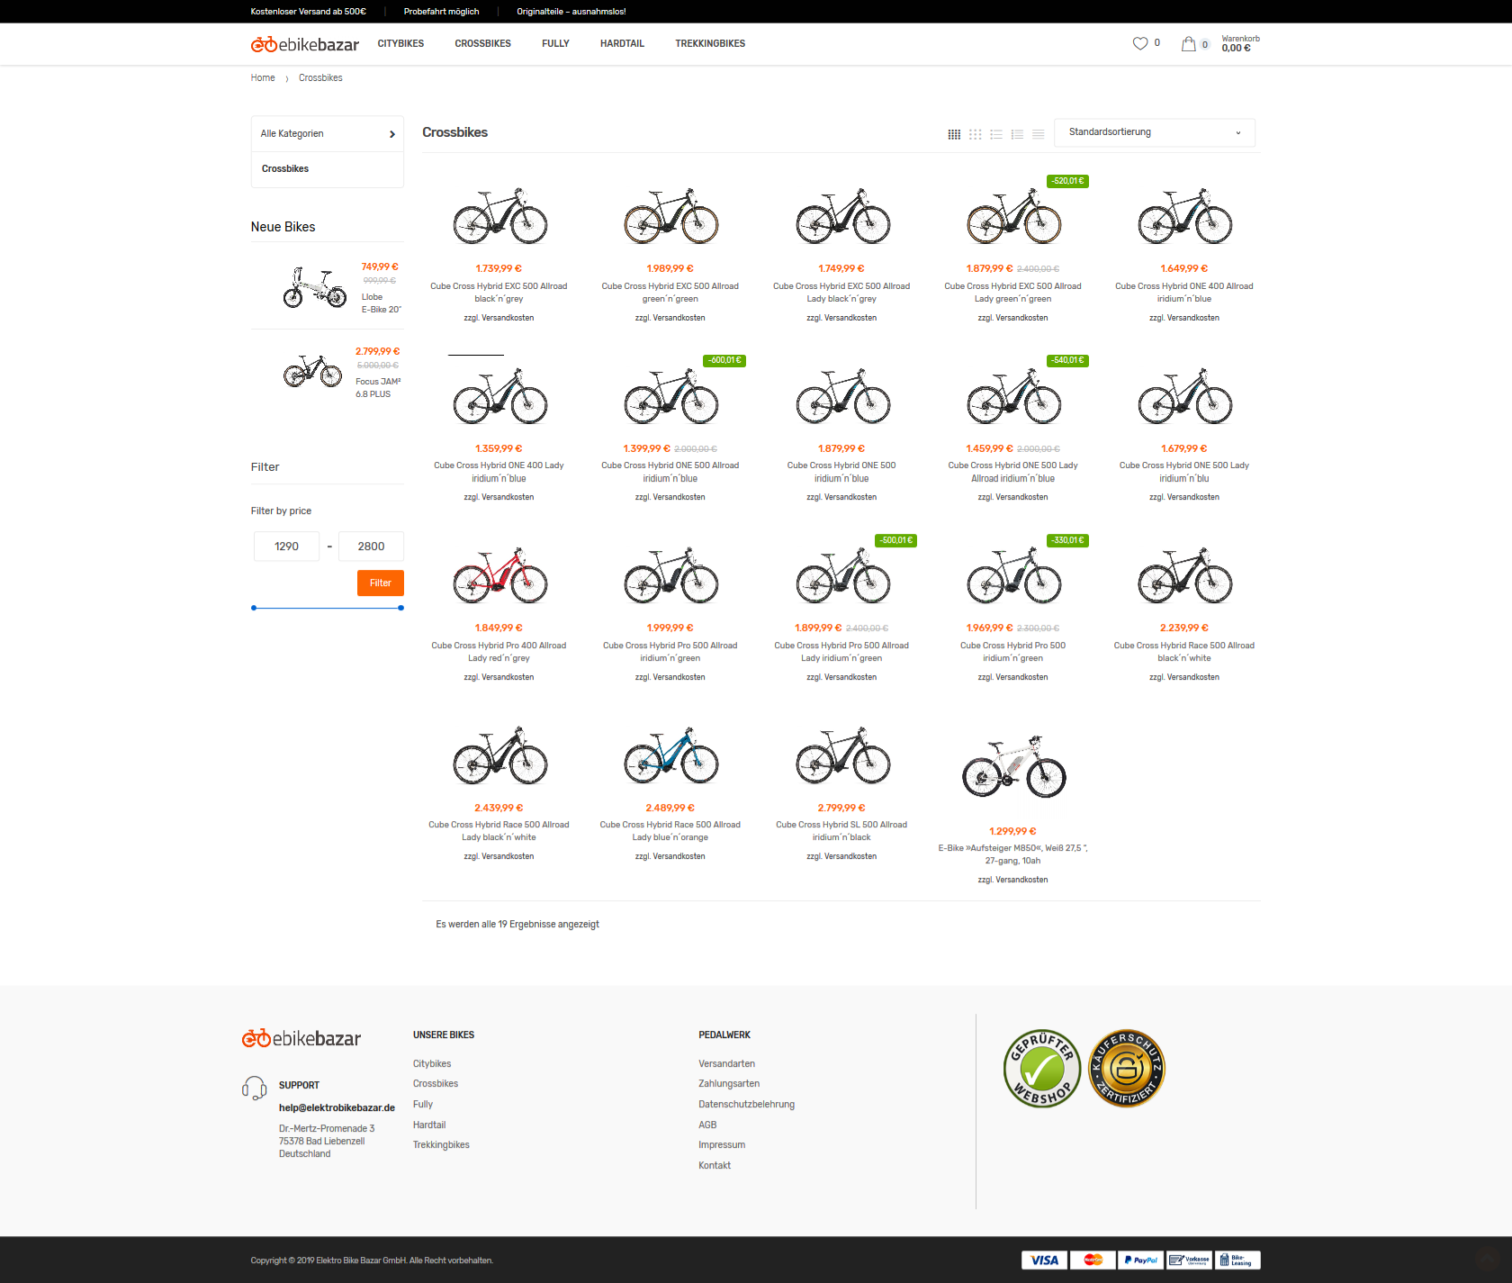Click price 2.239,99 € of Race 500 Allroad

pos(1184,628)
